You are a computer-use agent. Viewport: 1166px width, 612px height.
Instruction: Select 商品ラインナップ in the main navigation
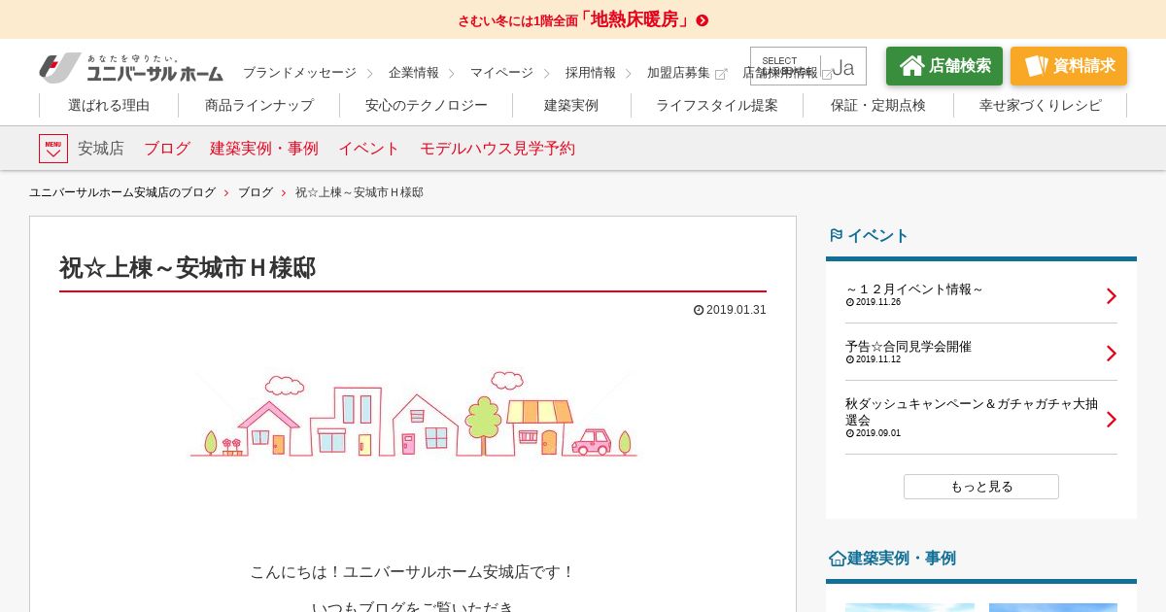tap(259, 105)
